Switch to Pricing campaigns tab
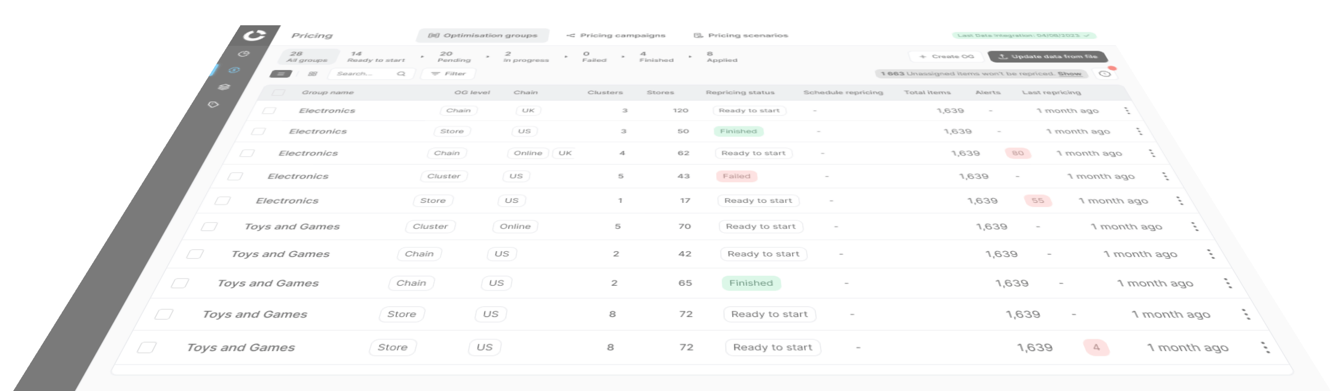The height and width of the screenshot is (391, 1344). [x=616, y=35]
